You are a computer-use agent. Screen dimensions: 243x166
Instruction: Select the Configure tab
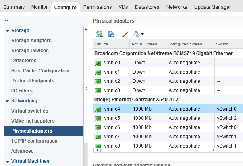point(65,7)
